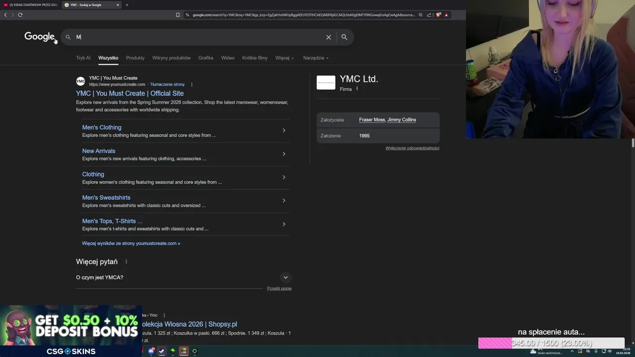Open the Men's Tops, T-Shirts sitelink
Image resolution: width=635 pixels, height=357 pixels.
[x=112, y=221]
